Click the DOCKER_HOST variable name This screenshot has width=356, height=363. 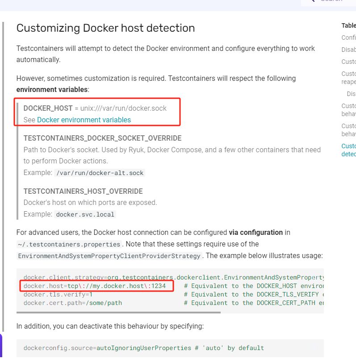click(48, 108)
